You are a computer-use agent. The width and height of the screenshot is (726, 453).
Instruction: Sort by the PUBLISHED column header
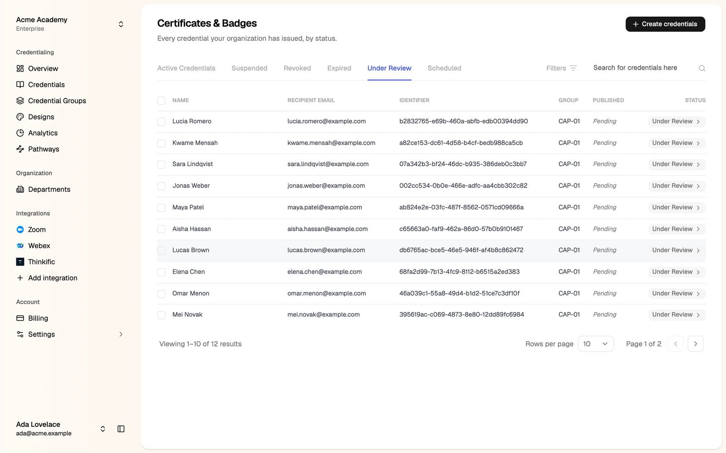point(608,100)
